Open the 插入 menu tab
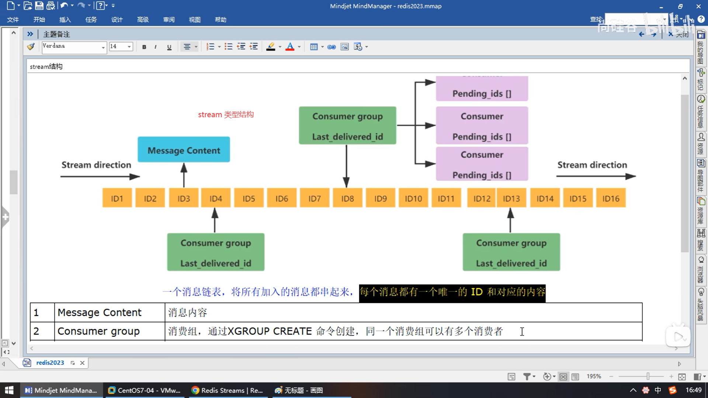This screenshot has width=708, height=398. (65, 20)
